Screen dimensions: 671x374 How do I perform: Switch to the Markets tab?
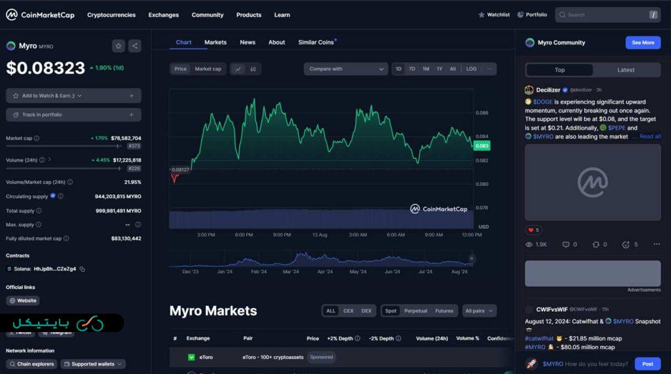pyautogui.click(x=215, y=43)
